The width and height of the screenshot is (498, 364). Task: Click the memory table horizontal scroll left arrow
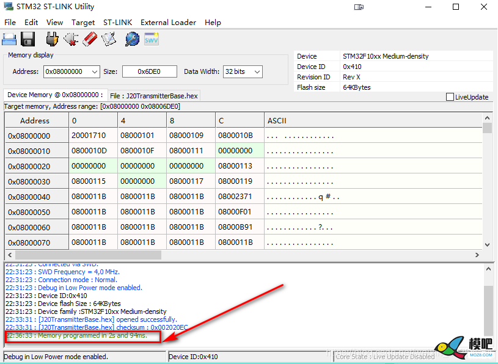pos(10,255)
